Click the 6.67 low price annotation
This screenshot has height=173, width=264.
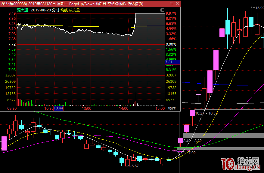pos(135,166)
